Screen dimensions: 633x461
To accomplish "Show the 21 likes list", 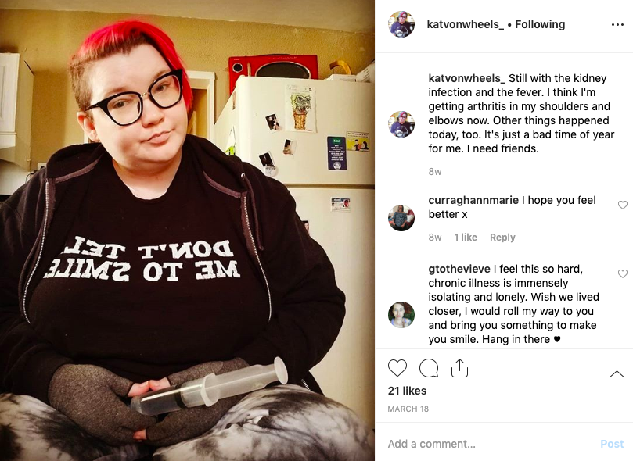I will pyautogui.click(x=407, y=391).
